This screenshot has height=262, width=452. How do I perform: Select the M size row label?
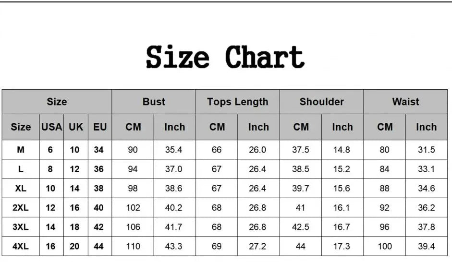pyautogui.click(x=21, y=150)
